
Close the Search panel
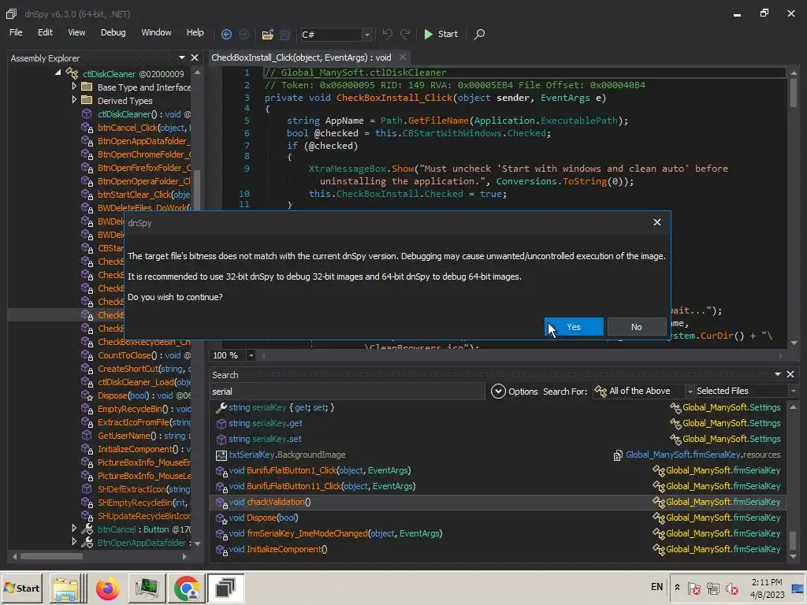click(x=790, y=374)
